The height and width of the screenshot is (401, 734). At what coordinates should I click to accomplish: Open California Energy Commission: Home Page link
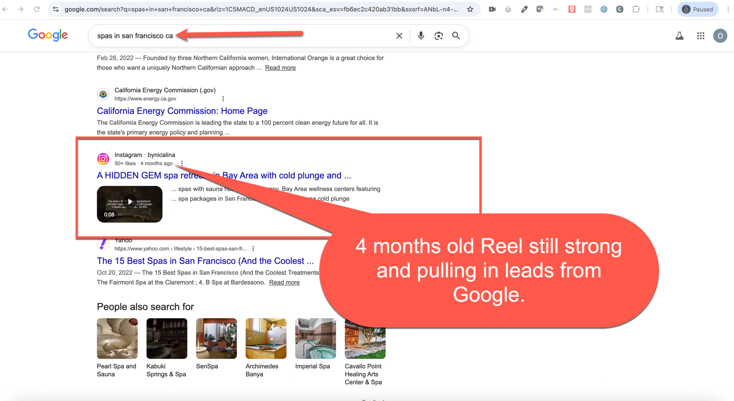pyautogui.click(x=182, y=111)
